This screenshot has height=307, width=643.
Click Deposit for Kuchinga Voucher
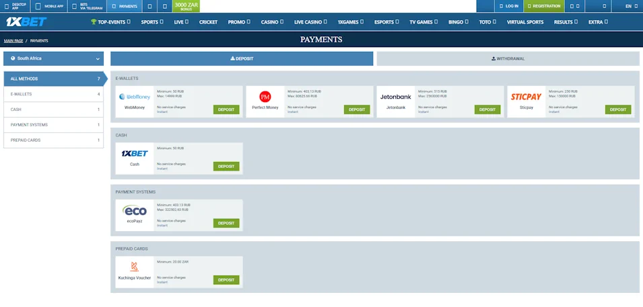tap(226, 280)
